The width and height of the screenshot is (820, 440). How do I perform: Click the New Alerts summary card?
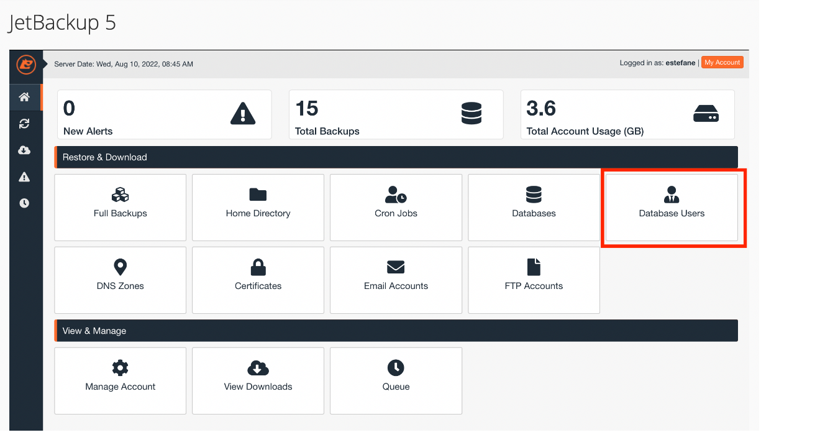click(165, 114)
